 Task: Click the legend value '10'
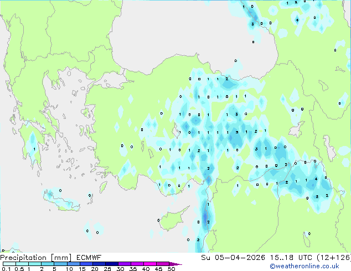pos(69,269)
